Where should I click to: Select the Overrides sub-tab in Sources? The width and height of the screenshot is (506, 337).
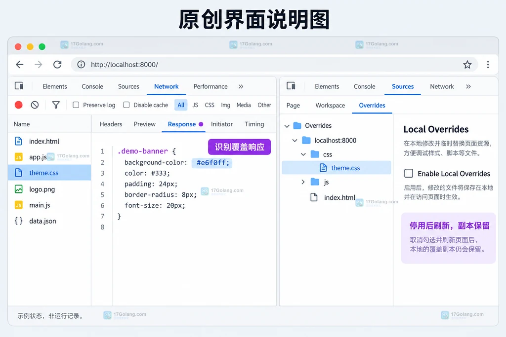(372, 106)
